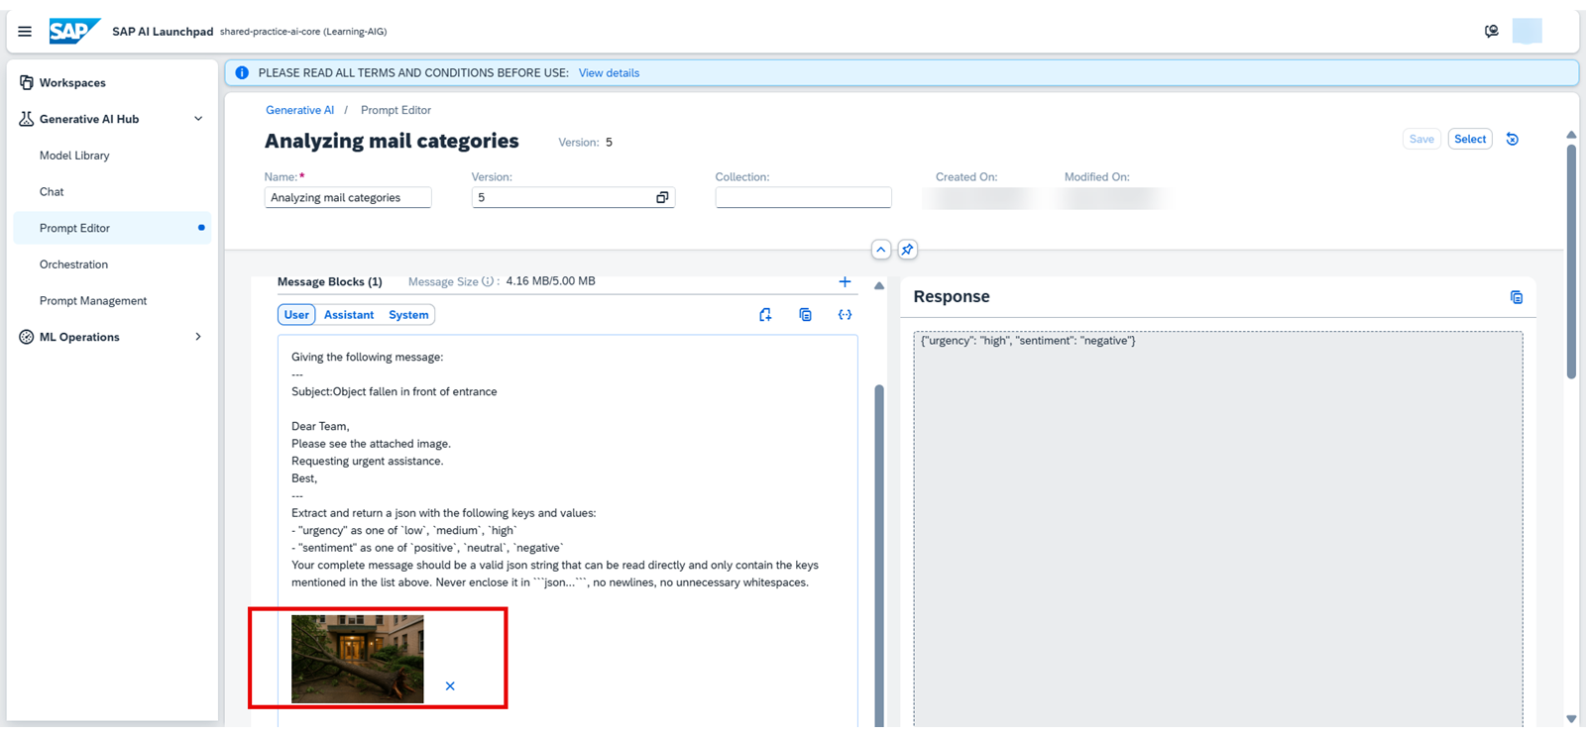The image size is (1586, 737).
Task: Click the Message Size info icon
Action: [488, 282]
